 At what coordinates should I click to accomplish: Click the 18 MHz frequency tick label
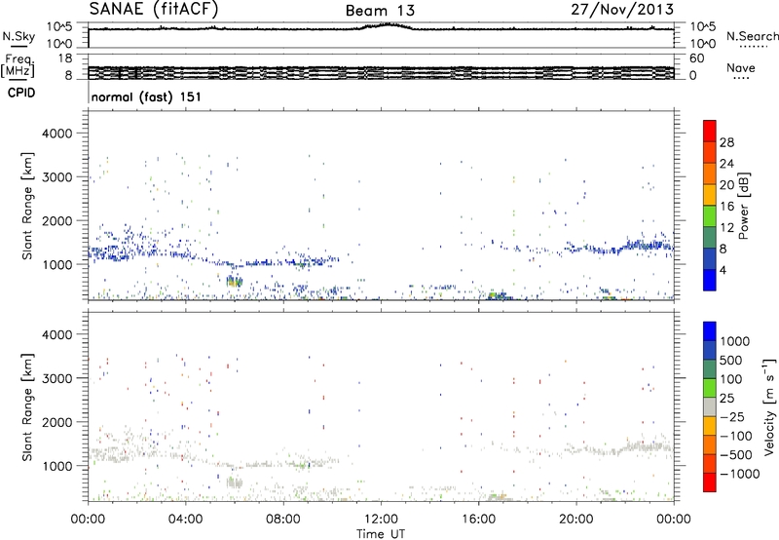(64, 58)
